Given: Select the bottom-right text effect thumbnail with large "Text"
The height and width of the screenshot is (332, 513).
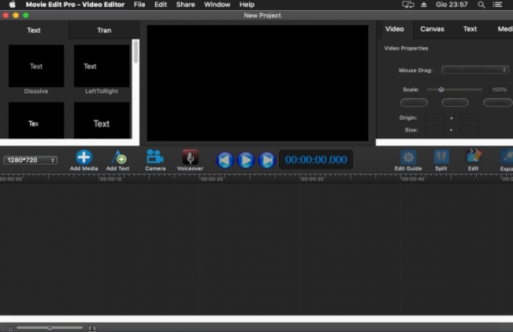Looking at the screenshot, I should (x=101, y=120).
